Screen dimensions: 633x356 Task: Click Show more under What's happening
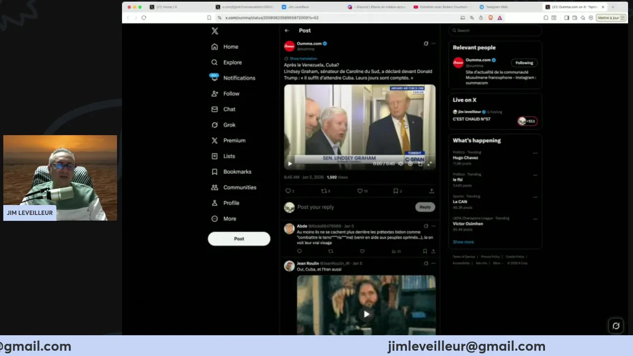tap(463, 242)
